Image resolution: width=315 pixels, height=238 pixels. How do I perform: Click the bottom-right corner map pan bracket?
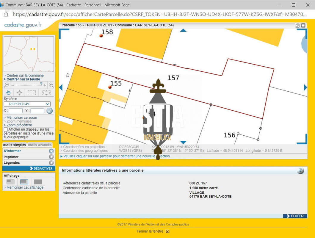(x=302, y=139)
